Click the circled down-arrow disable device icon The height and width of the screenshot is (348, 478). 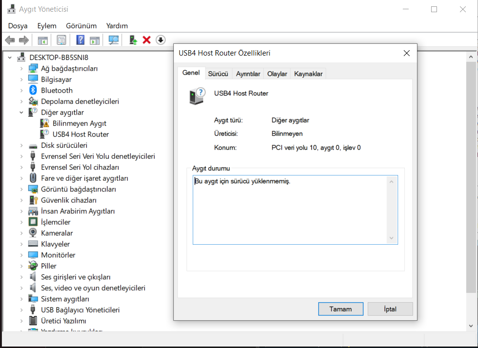(x=161, y=40)
